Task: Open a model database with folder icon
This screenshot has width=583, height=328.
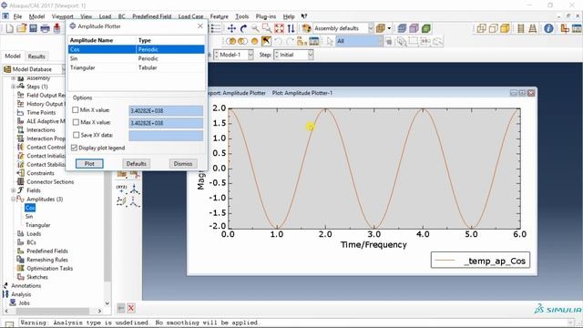Action: click(21, 28)
